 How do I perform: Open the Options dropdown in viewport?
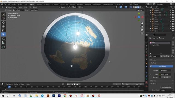140,10
